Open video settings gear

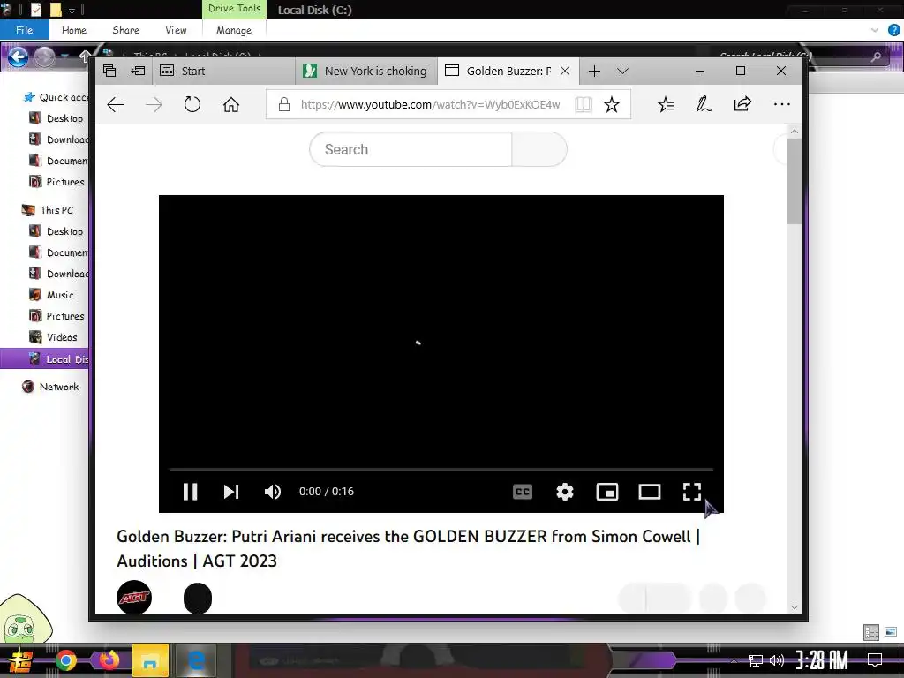click(x=565, y=492)
